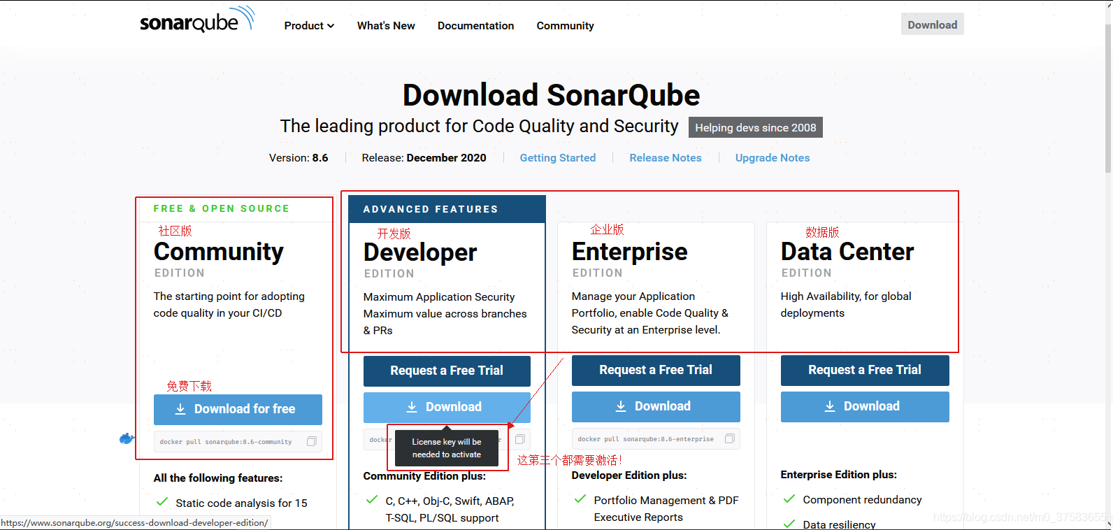Click the 'Download SonarQube' page title
Viewport: 1113px width, 530px height.
click(551, 95)
